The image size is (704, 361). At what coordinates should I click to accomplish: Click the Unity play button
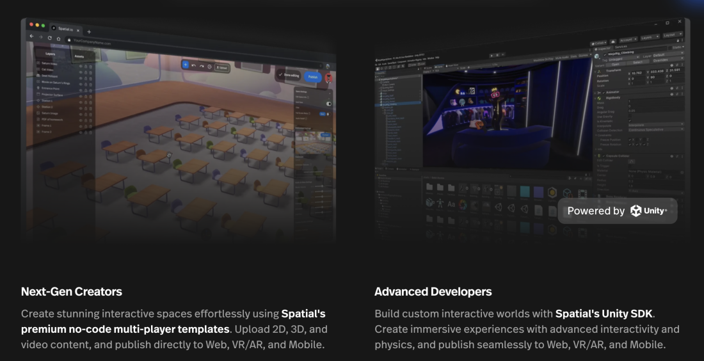pos(492,56)
